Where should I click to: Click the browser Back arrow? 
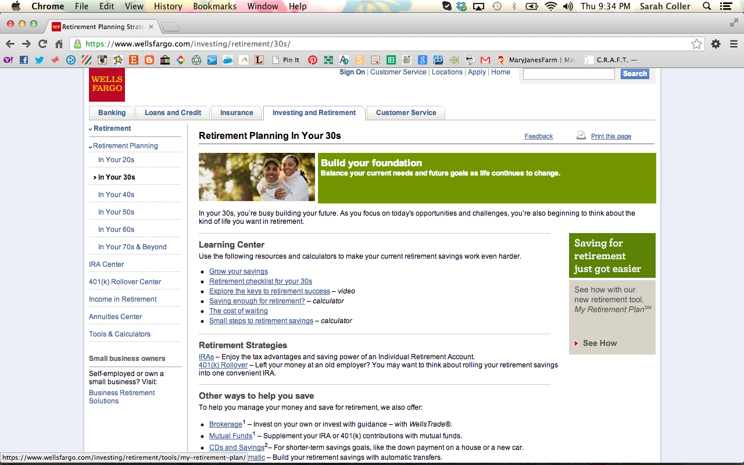tap(10, 44)
